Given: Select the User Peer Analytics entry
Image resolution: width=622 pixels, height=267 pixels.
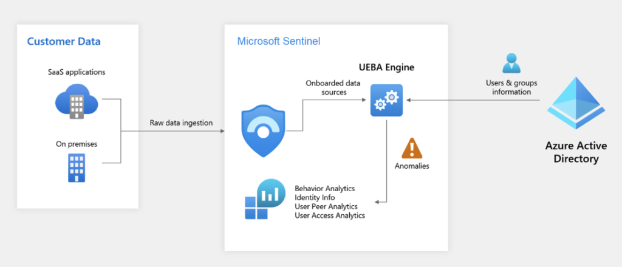Looking at the screenshot, I should [x=326, y=206].
